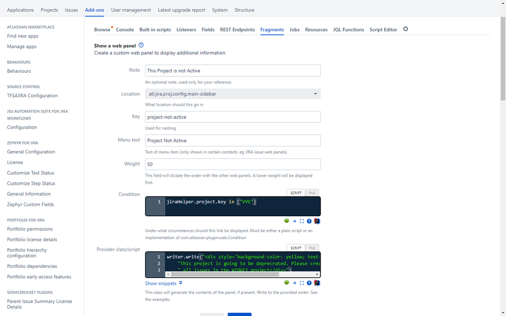
Task: Open ScriptRunner settings gear icon
Action: (406, 29)
